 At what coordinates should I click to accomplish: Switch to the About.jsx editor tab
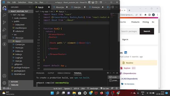(x=60, y=7)
